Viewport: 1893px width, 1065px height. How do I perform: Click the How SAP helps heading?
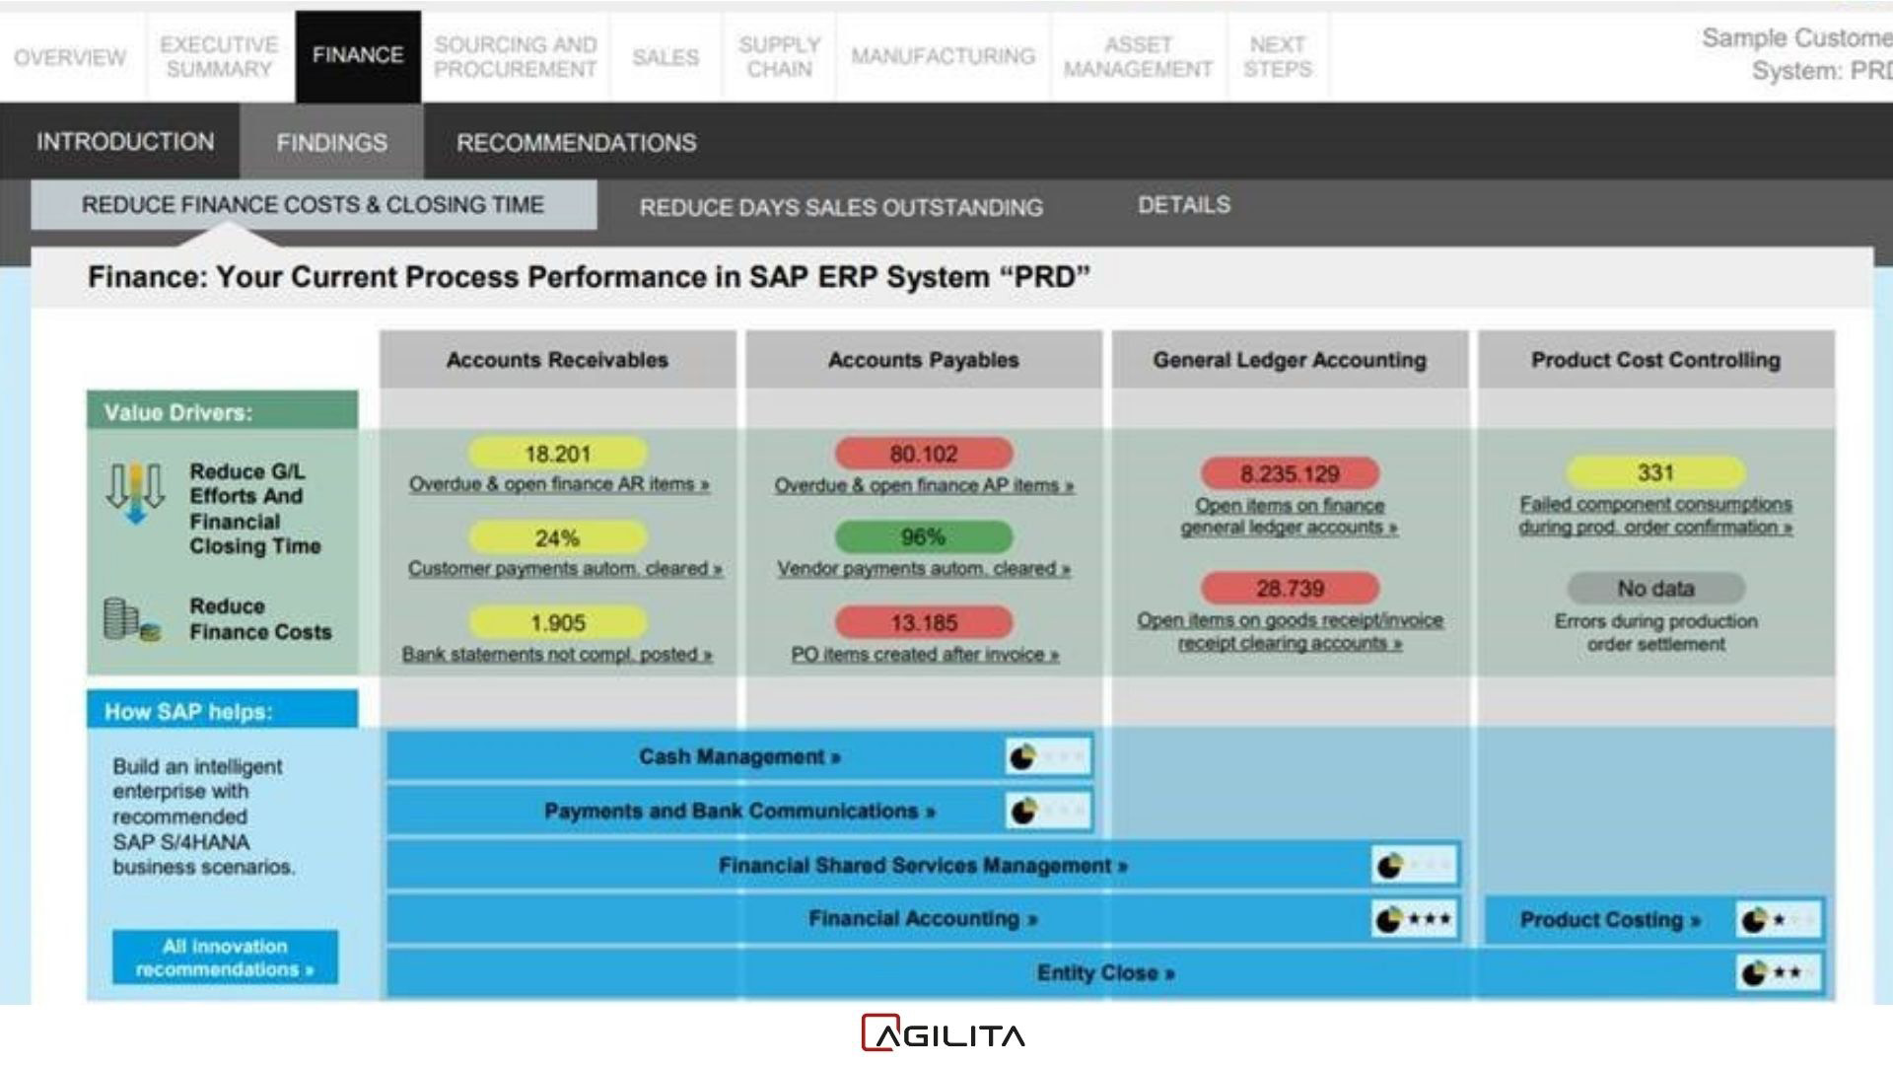[x=222, y=710]
